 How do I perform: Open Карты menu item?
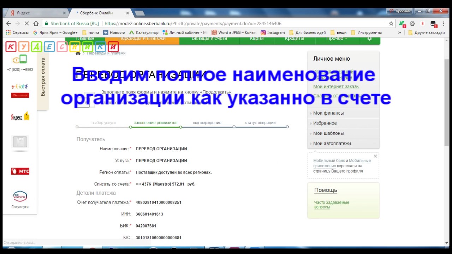257,39
